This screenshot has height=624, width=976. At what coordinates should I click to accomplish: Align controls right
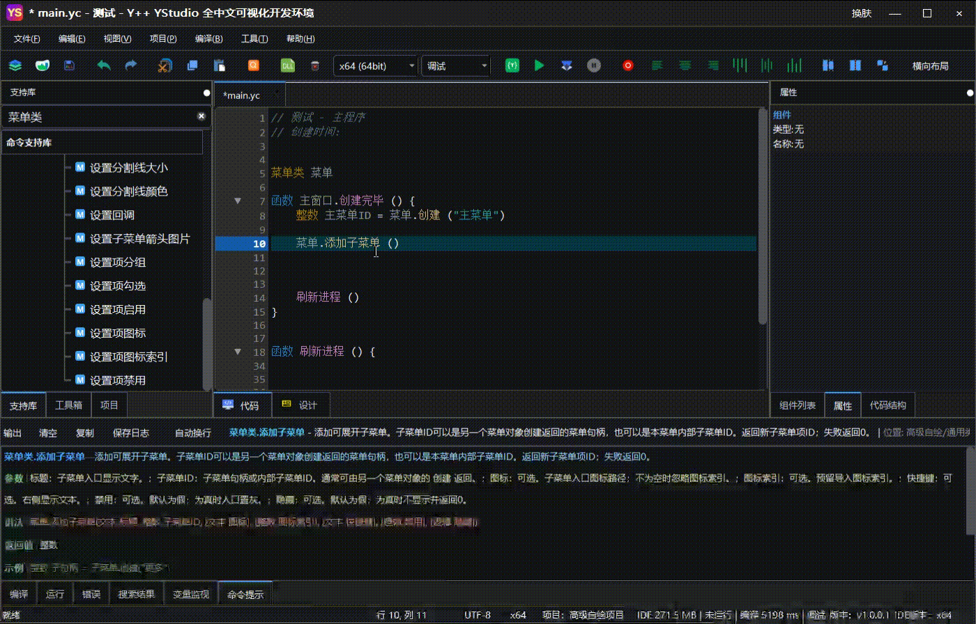point(713,65)
